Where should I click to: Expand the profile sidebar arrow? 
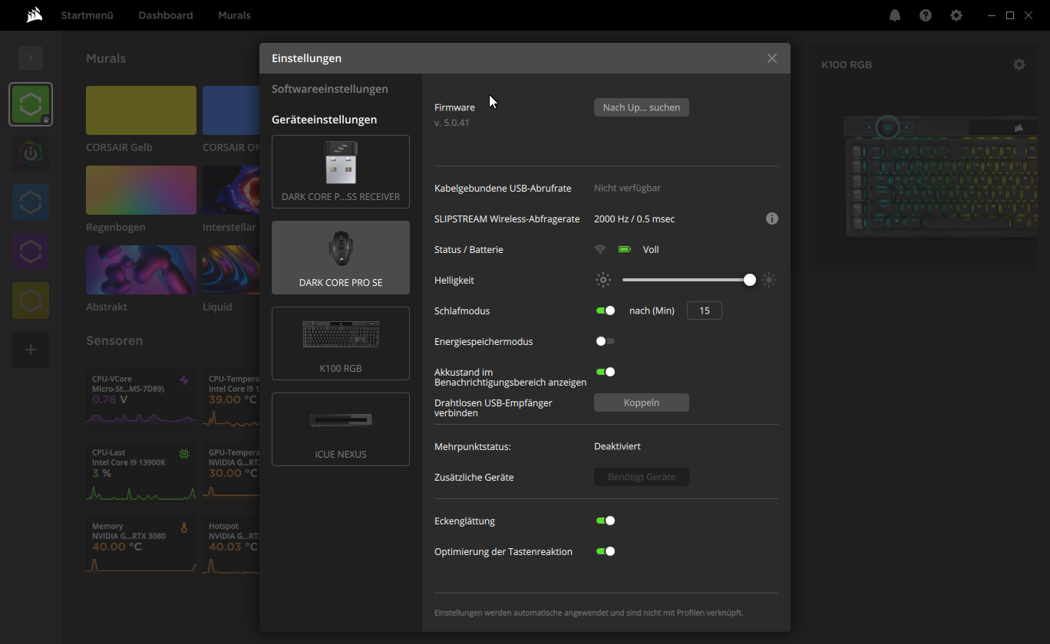[31, 58]
